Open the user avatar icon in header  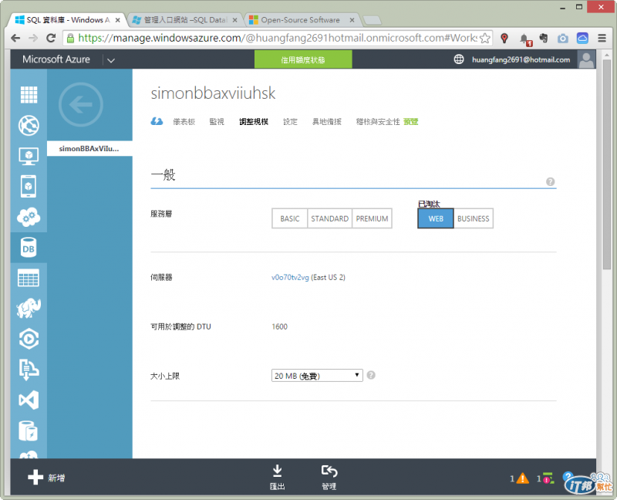point(586,59)
